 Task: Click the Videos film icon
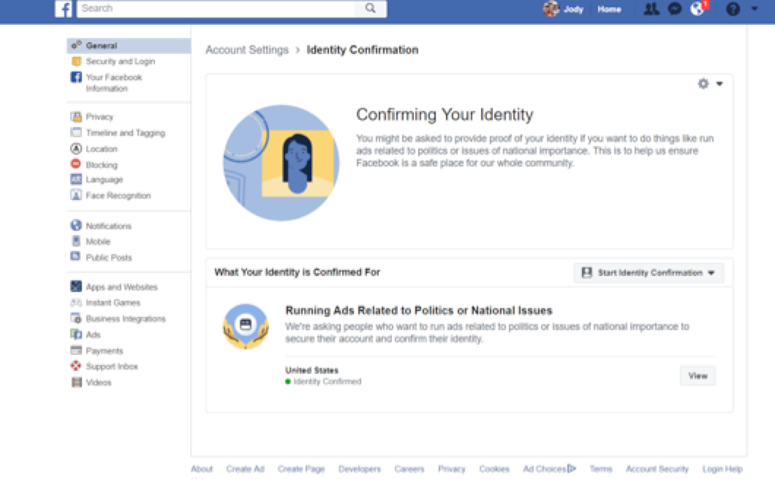(77, 382)
